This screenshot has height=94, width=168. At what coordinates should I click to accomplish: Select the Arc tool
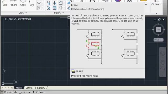click(32, 3)
